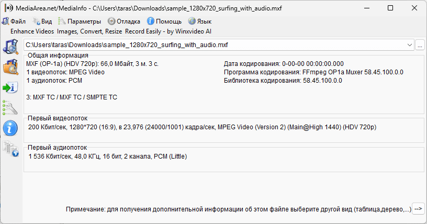The image size is (427, 224).
Task: Click the export info sidebar icon
Action: (x=10, y=87)
